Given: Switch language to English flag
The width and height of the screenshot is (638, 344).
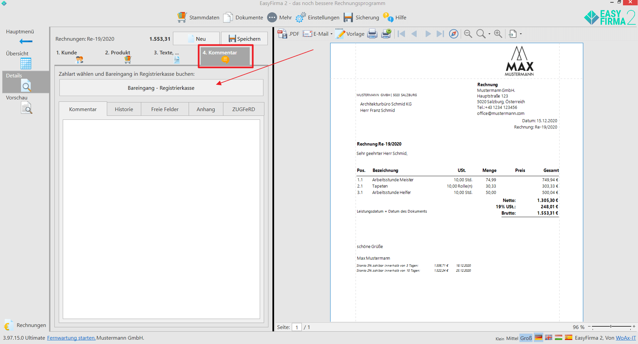Looking at the screenshot, I should (549, 338).
